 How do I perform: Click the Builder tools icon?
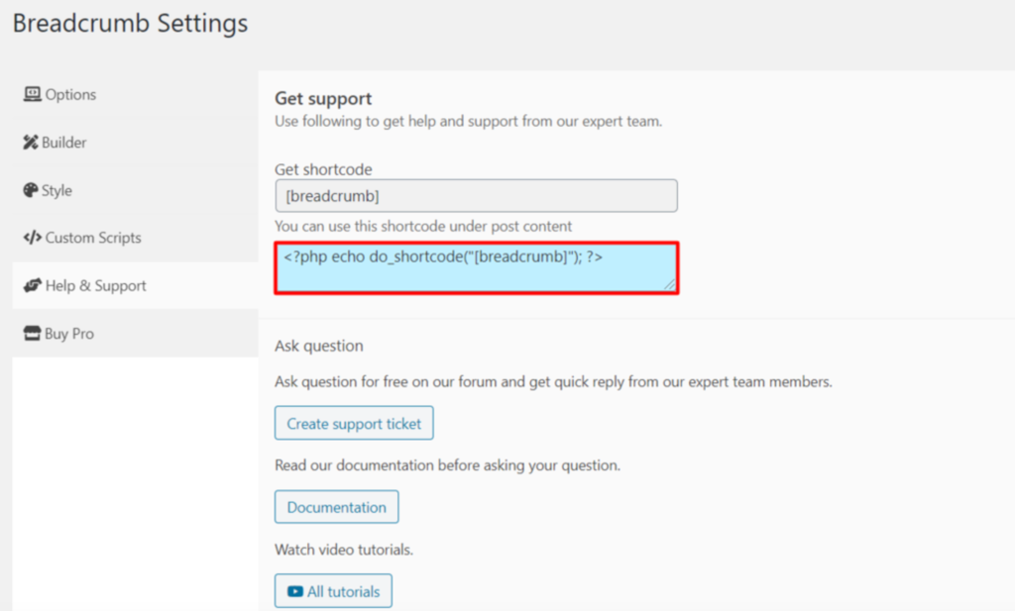pyautogui.click(x=31, y=143)
